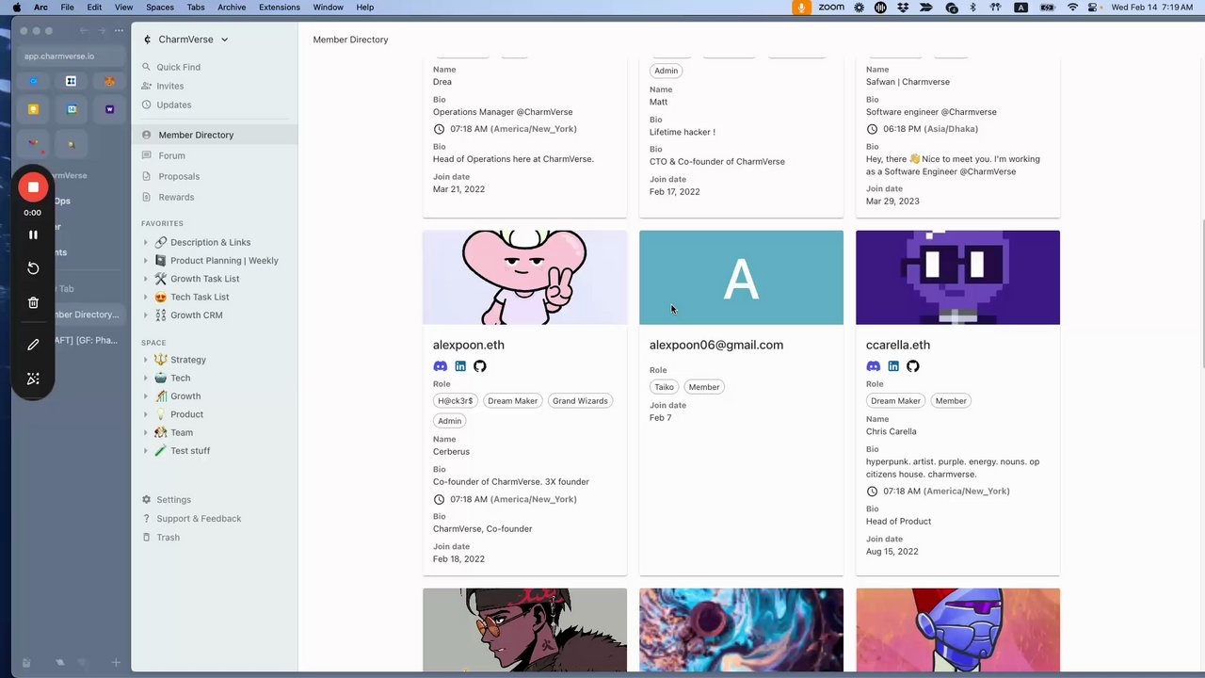The width and height of the screenshot is (1205, 678).
Task: Click the Arc three-dots menu icon
Action: point(119,30)
